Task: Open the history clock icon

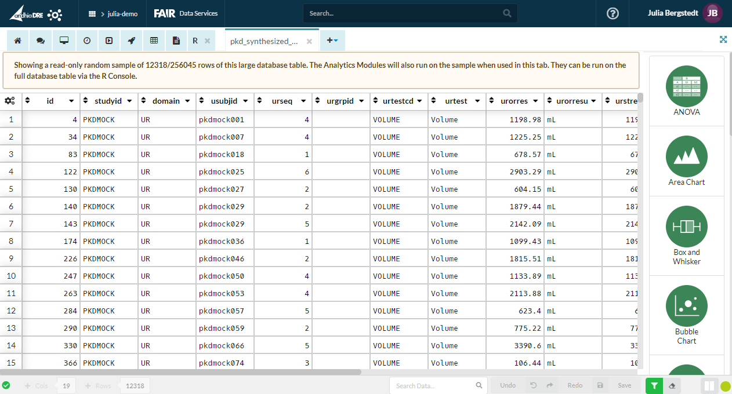Action: click(x=86, y=41)
